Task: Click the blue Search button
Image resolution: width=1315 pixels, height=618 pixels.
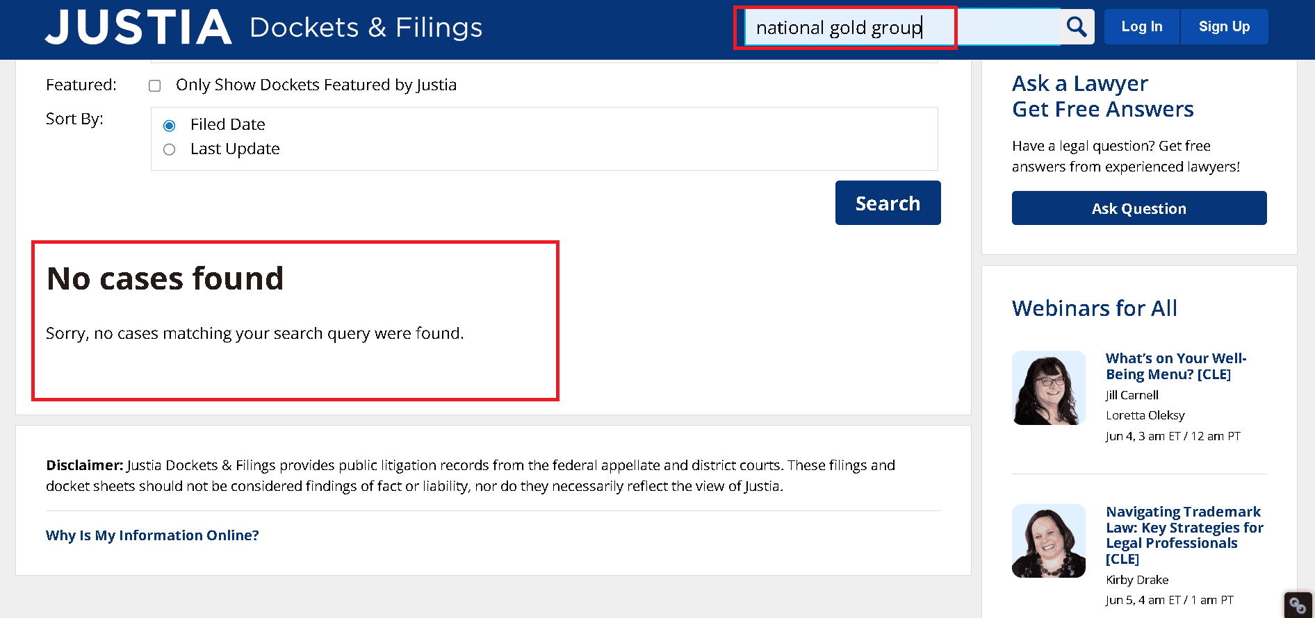Action: tap(888, 203)
